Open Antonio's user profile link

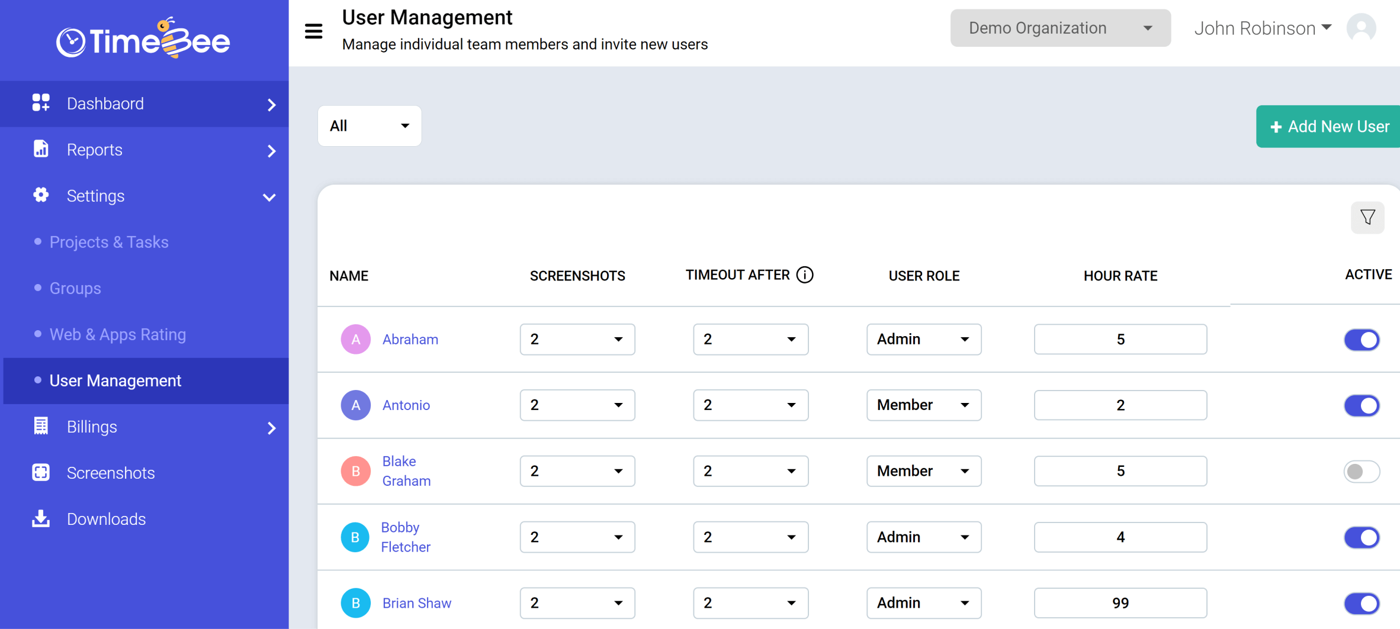point(406,405)
